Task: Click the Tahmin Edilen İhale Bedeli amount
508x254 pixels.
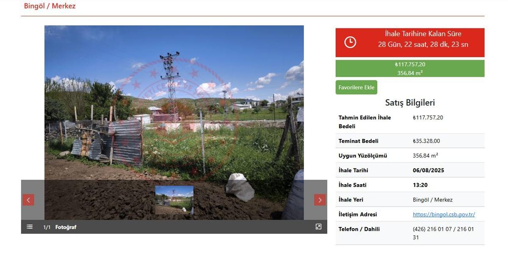Action: [428, 117]
